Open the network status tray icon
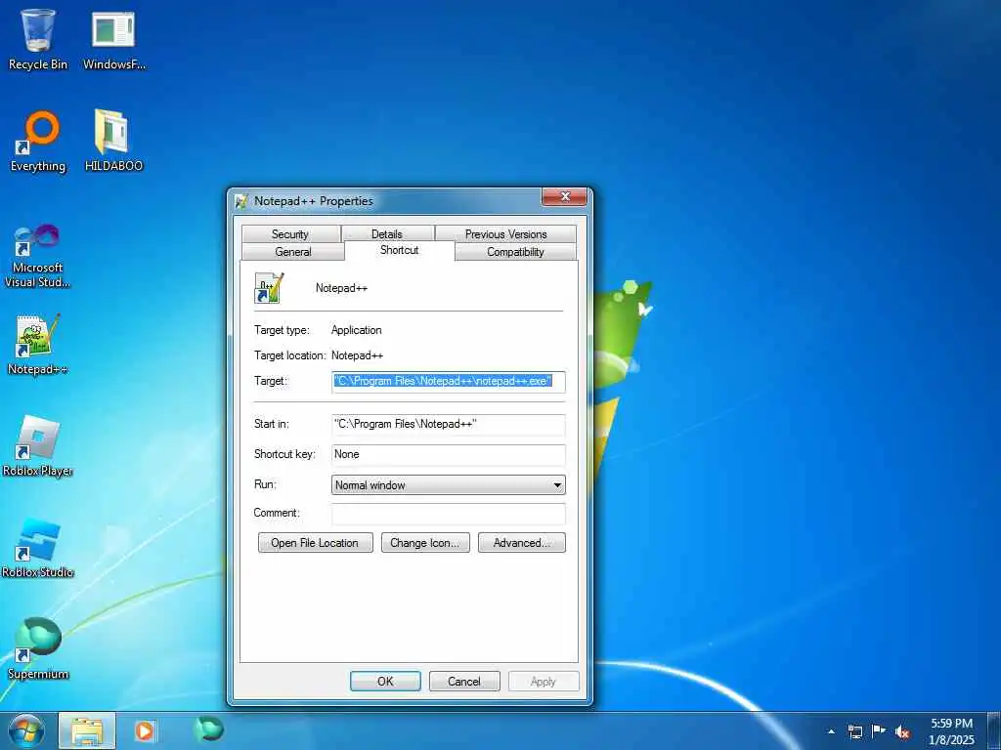This screenshot has height=750, width=1001. tap(854, 731)
